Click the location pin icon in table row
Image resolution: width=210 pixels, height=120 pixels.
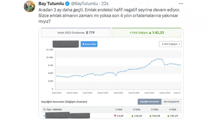pos(44,116)
